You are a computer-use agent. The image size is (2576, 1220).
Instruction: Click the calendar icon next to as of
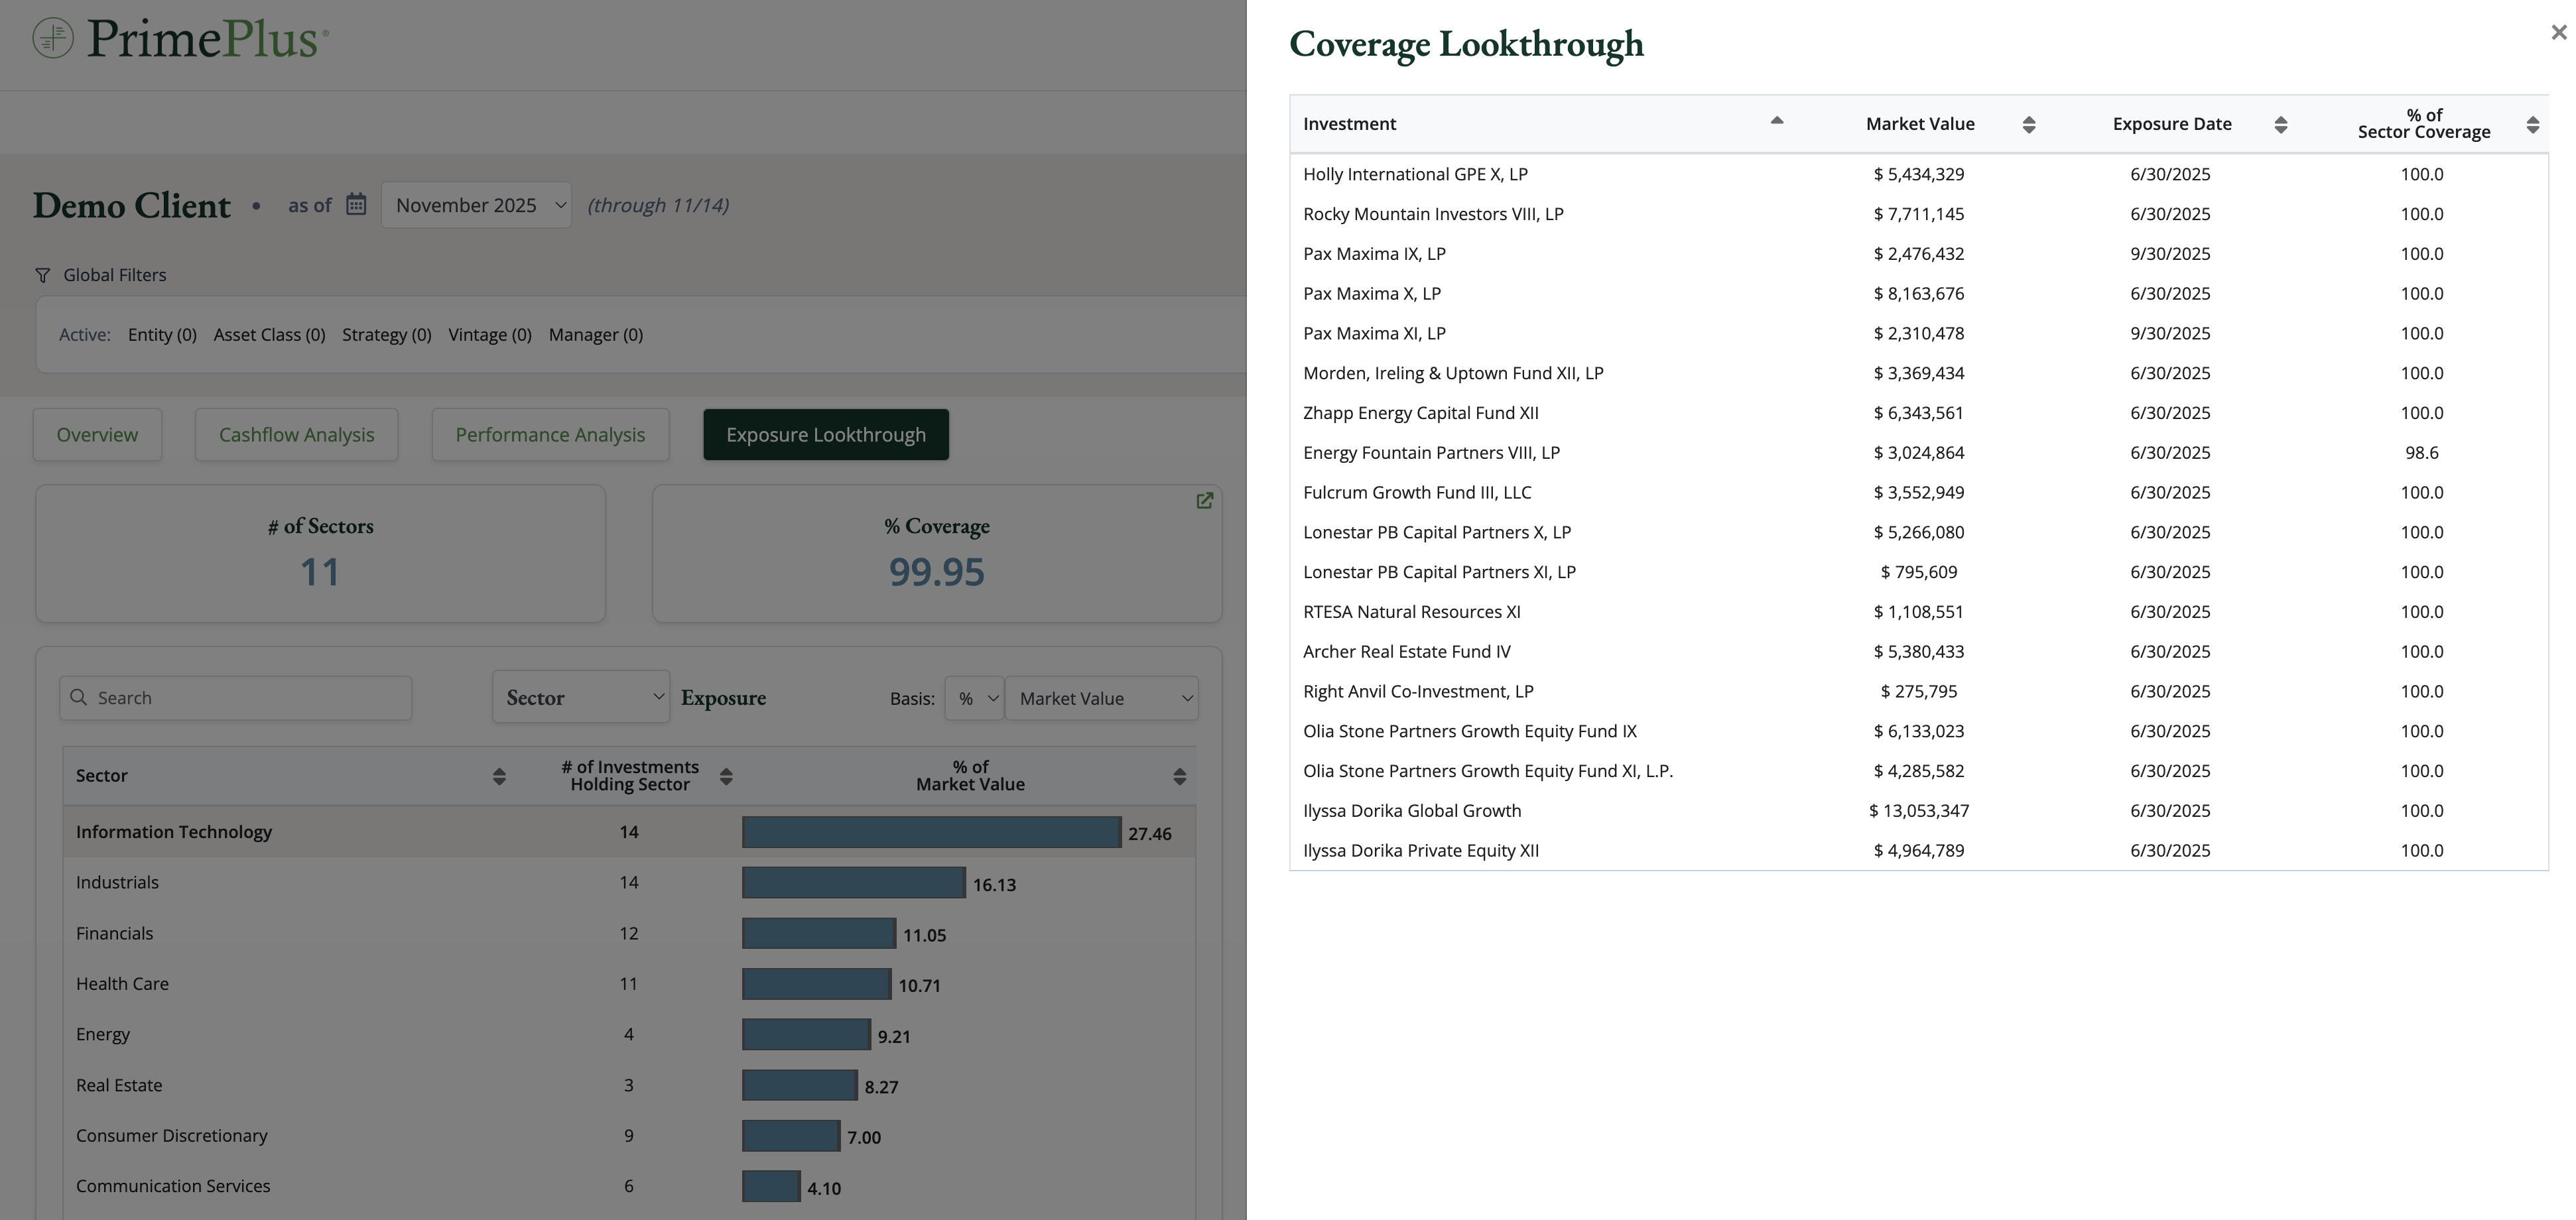click(356, 205)
